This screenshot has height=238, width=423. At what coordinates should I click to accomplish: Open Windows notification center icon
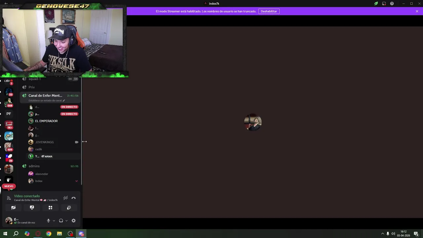416,234
